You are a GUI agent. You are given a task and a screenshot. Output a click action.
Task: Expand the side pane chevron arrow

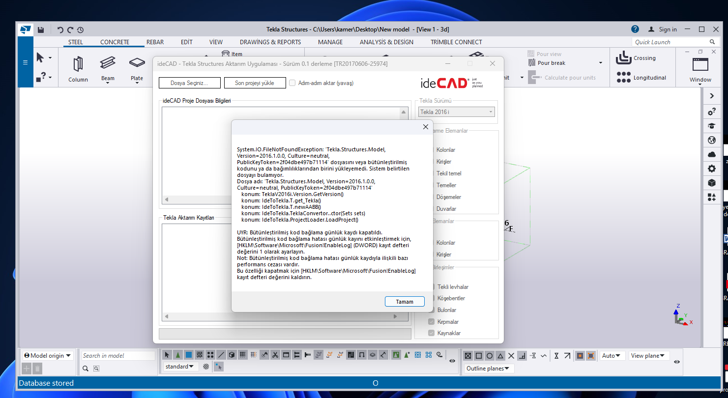[711, 96]
